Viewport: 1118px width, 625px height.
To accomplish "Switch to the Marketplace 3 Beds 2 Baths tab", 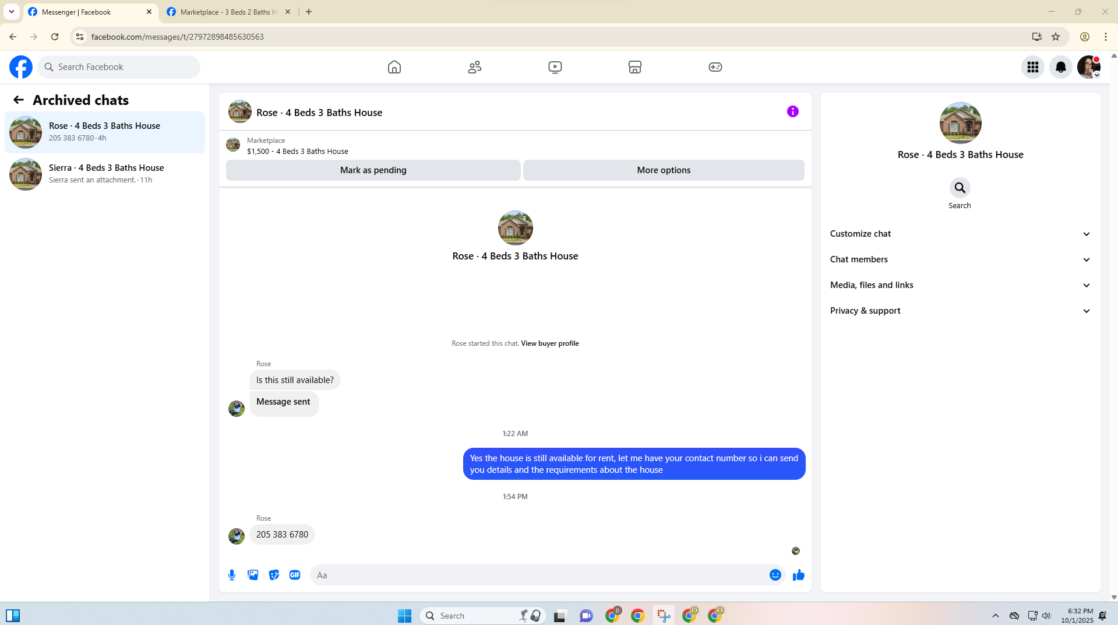I will coord(229,12).
